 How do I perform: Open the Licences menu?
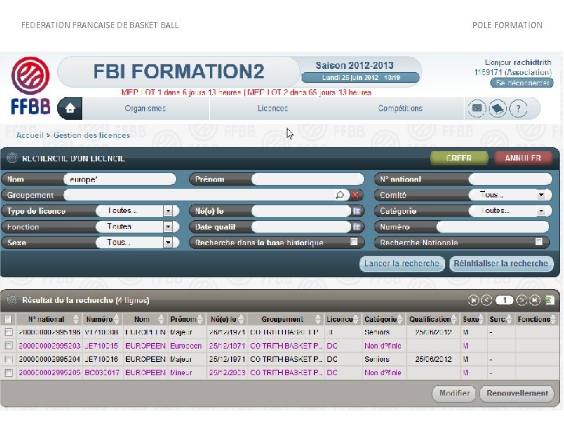273,108
